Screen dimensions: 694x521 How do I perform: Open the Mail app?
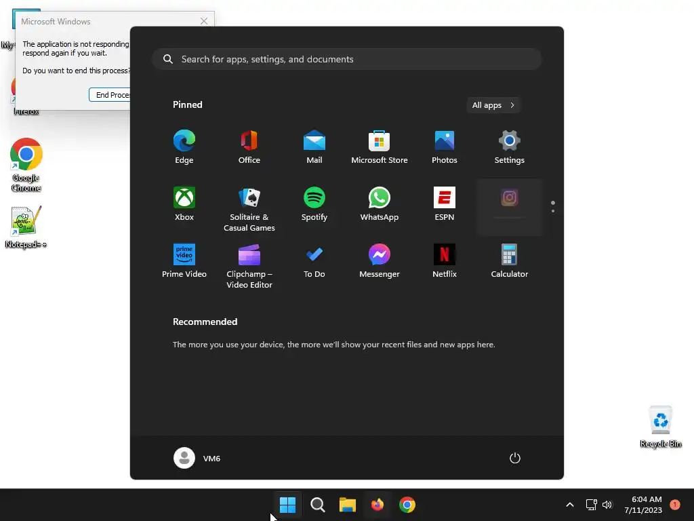(314, 147)
